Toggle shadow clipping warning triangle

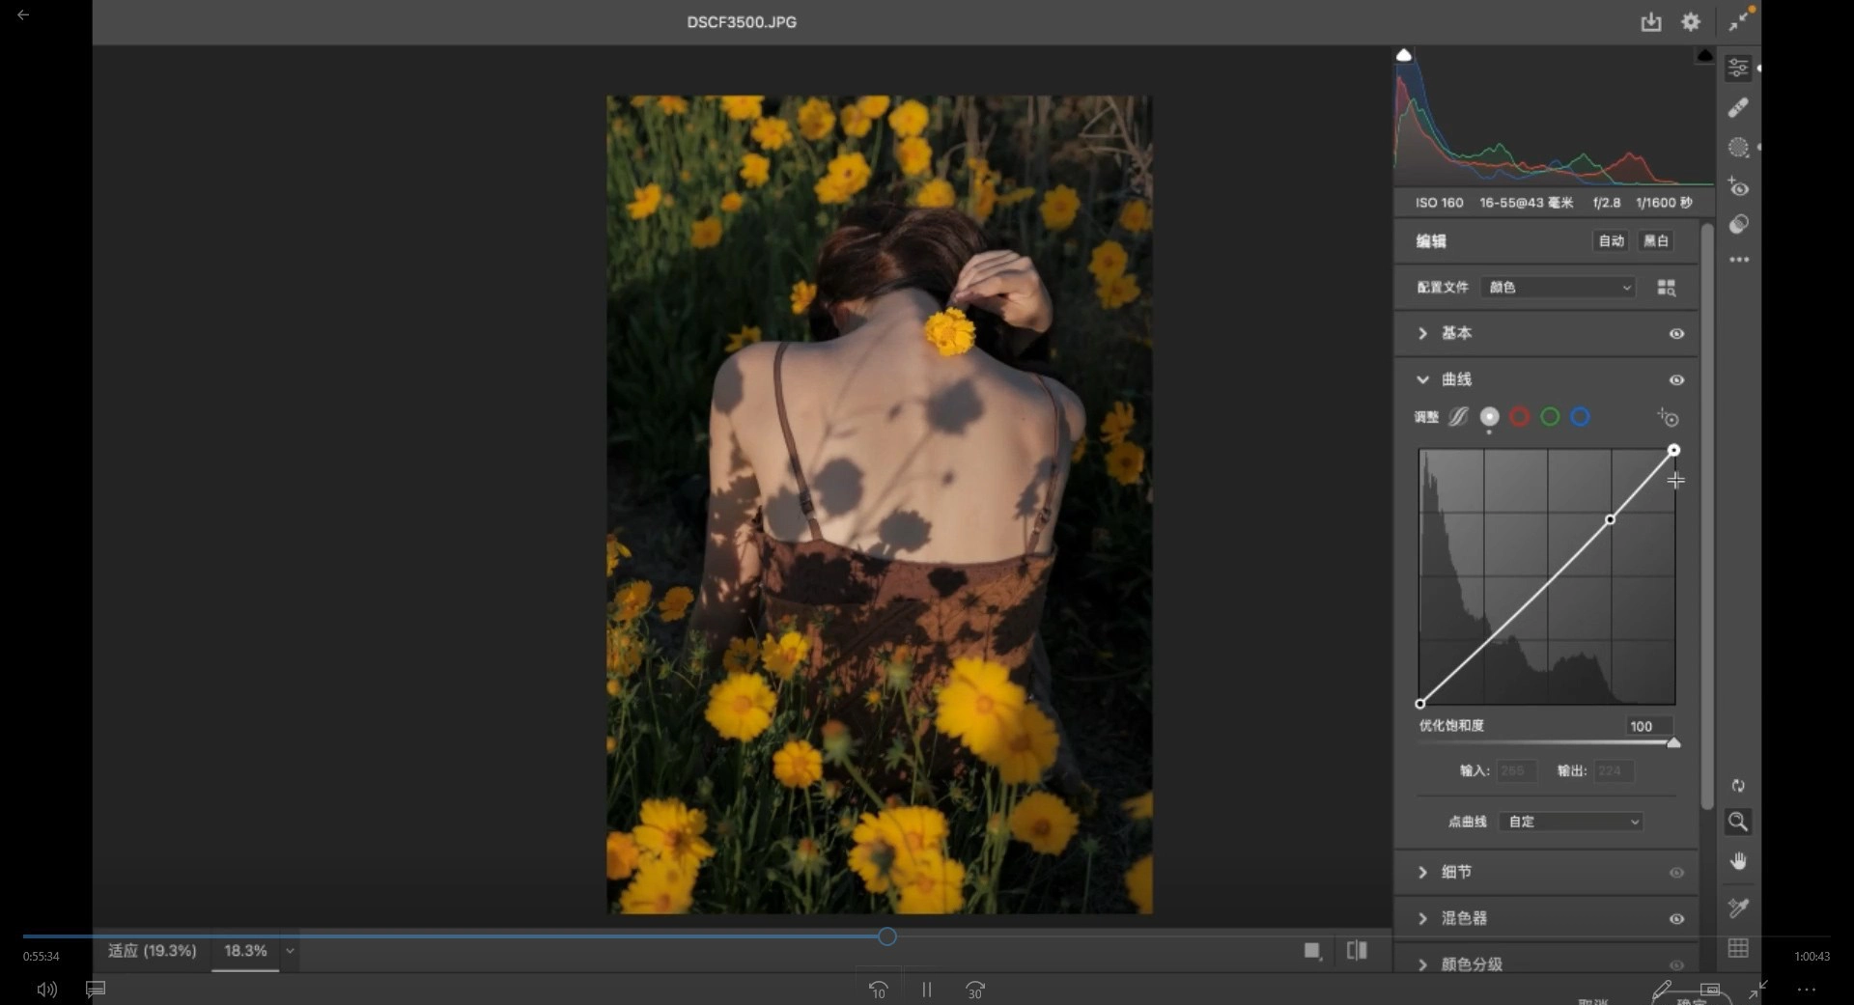tap(1404, 55)
